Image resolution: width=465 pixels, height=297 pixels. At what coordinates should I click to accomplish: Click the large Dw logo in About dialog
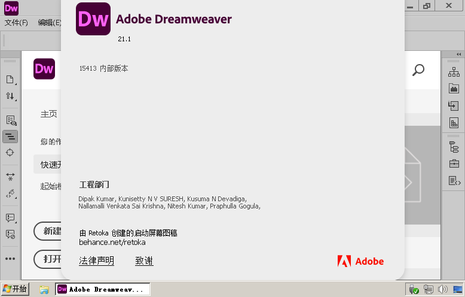[x=93, y=19]
